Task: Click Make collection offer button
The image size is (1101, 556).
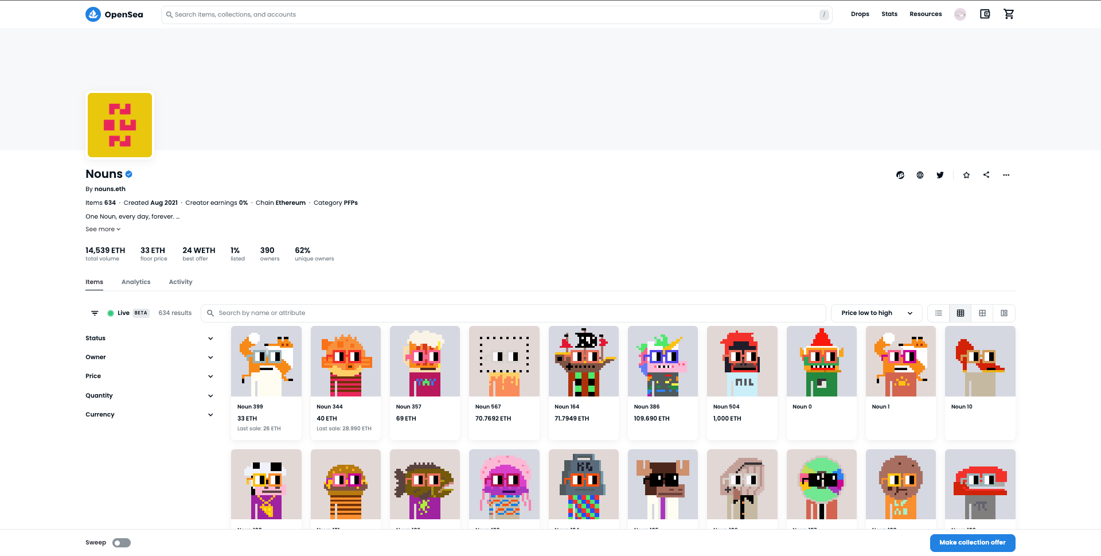Action: [972, 543]
